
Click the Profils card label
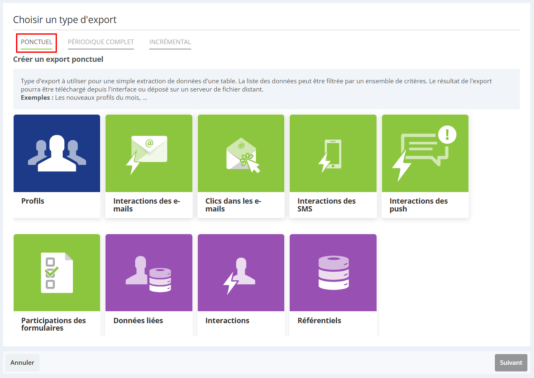pyautogui.click(x=33, y=201)
